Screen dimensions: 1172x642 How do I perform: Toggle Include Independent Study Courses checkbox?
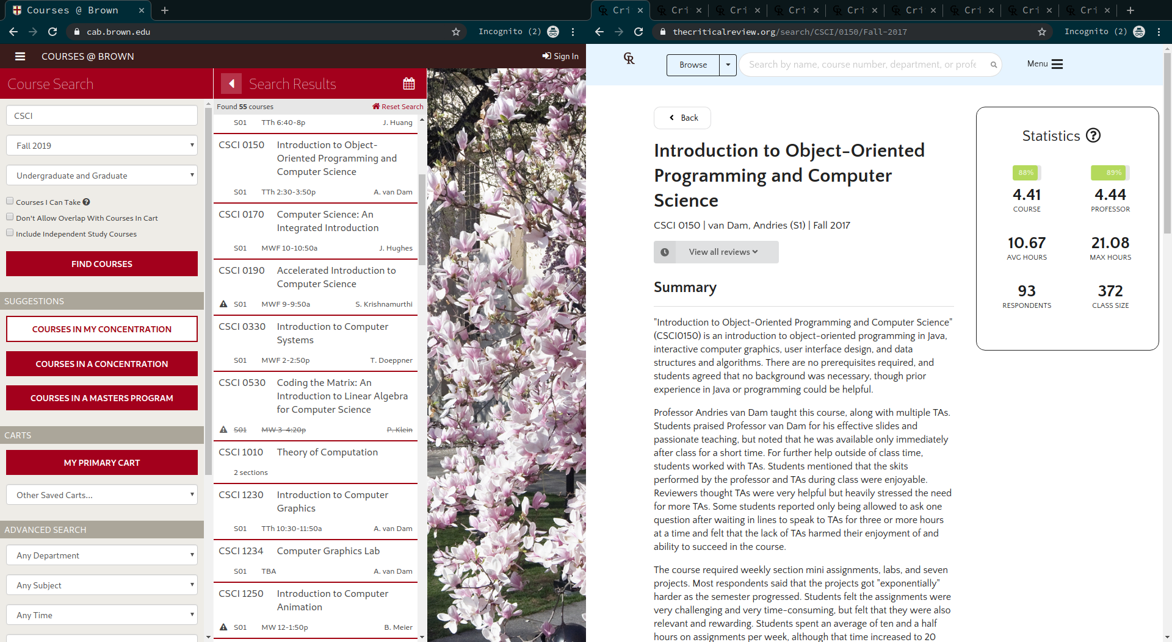pyautogui.click(x=10, y=233)
